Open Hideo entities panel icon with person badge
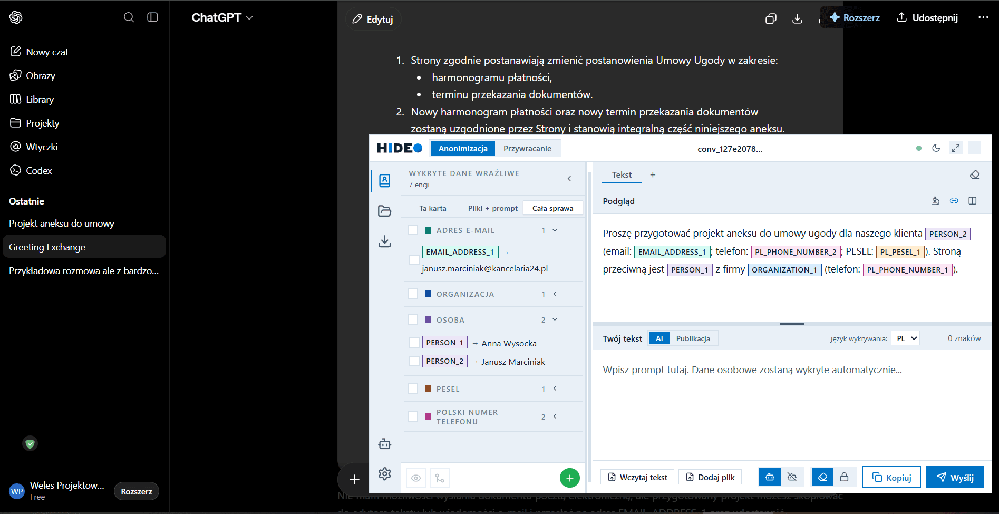Viewport: 999px width, 514px height. tap(385, 181)
